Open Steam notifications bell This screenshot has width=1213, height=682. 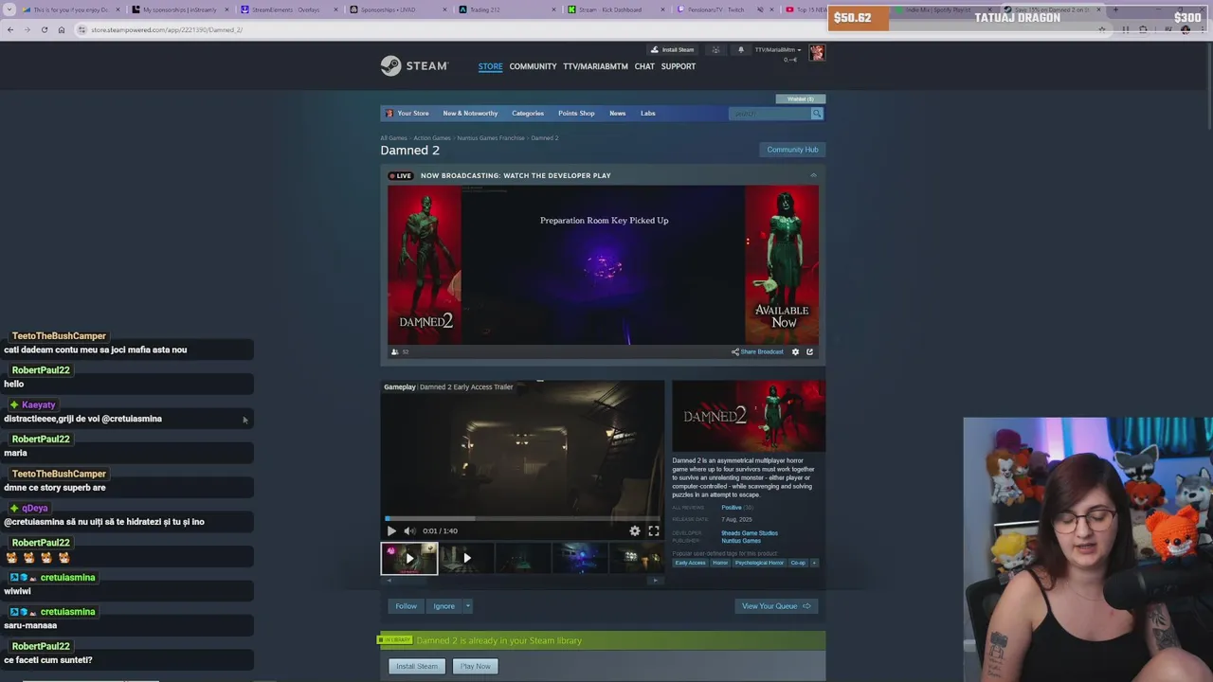(x=741, y=49)
